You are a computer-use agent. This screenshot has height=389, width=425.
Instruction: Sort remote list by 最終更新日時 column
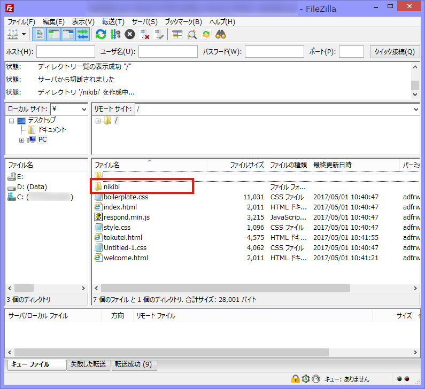tap(354, 165)
